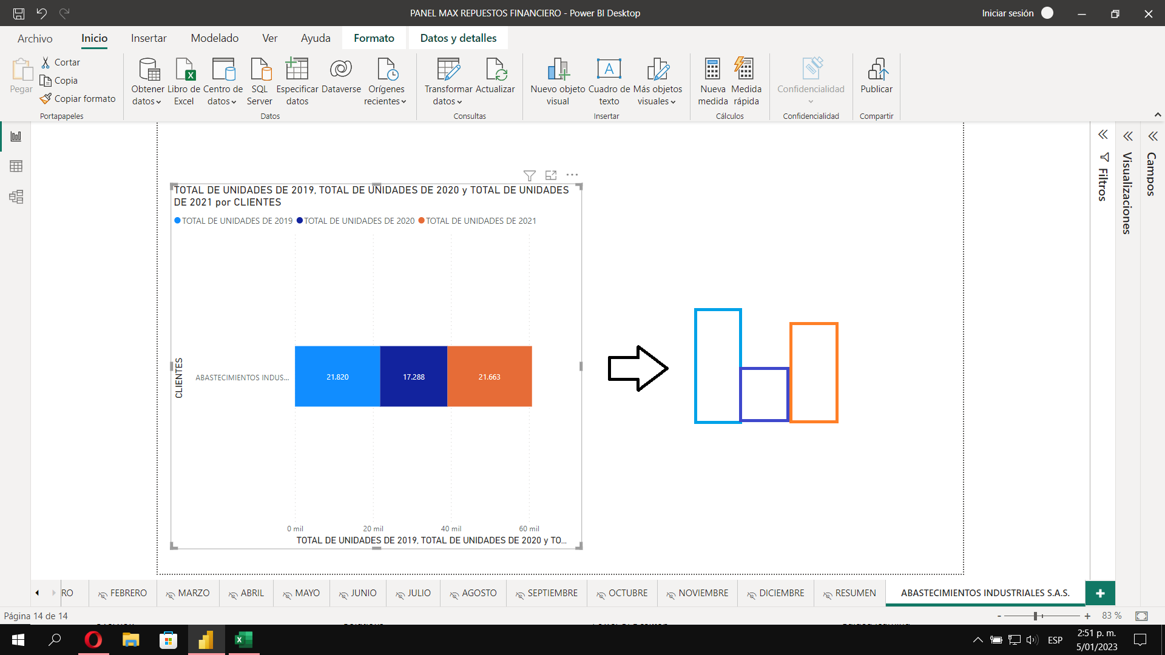Switch to Report view icon
1165x655 pixels.
tap(16, 136)
